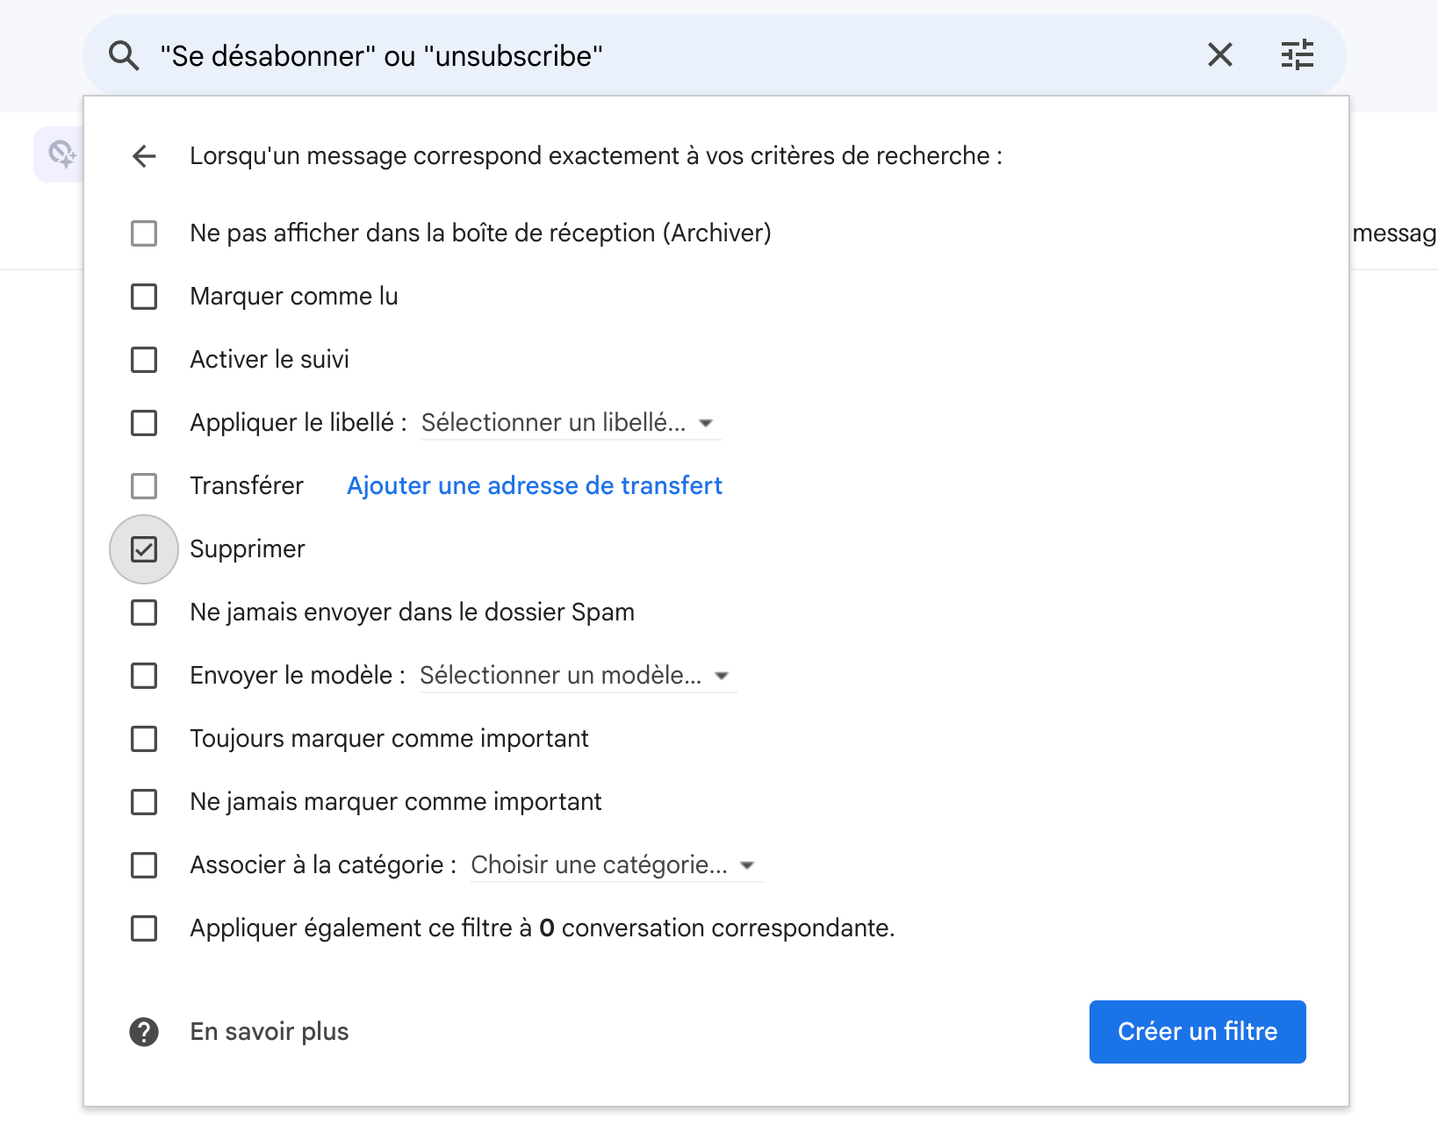The image size is (1438, 1132).
Task: Clear the search with the X icon
Action: [1220, 55]
